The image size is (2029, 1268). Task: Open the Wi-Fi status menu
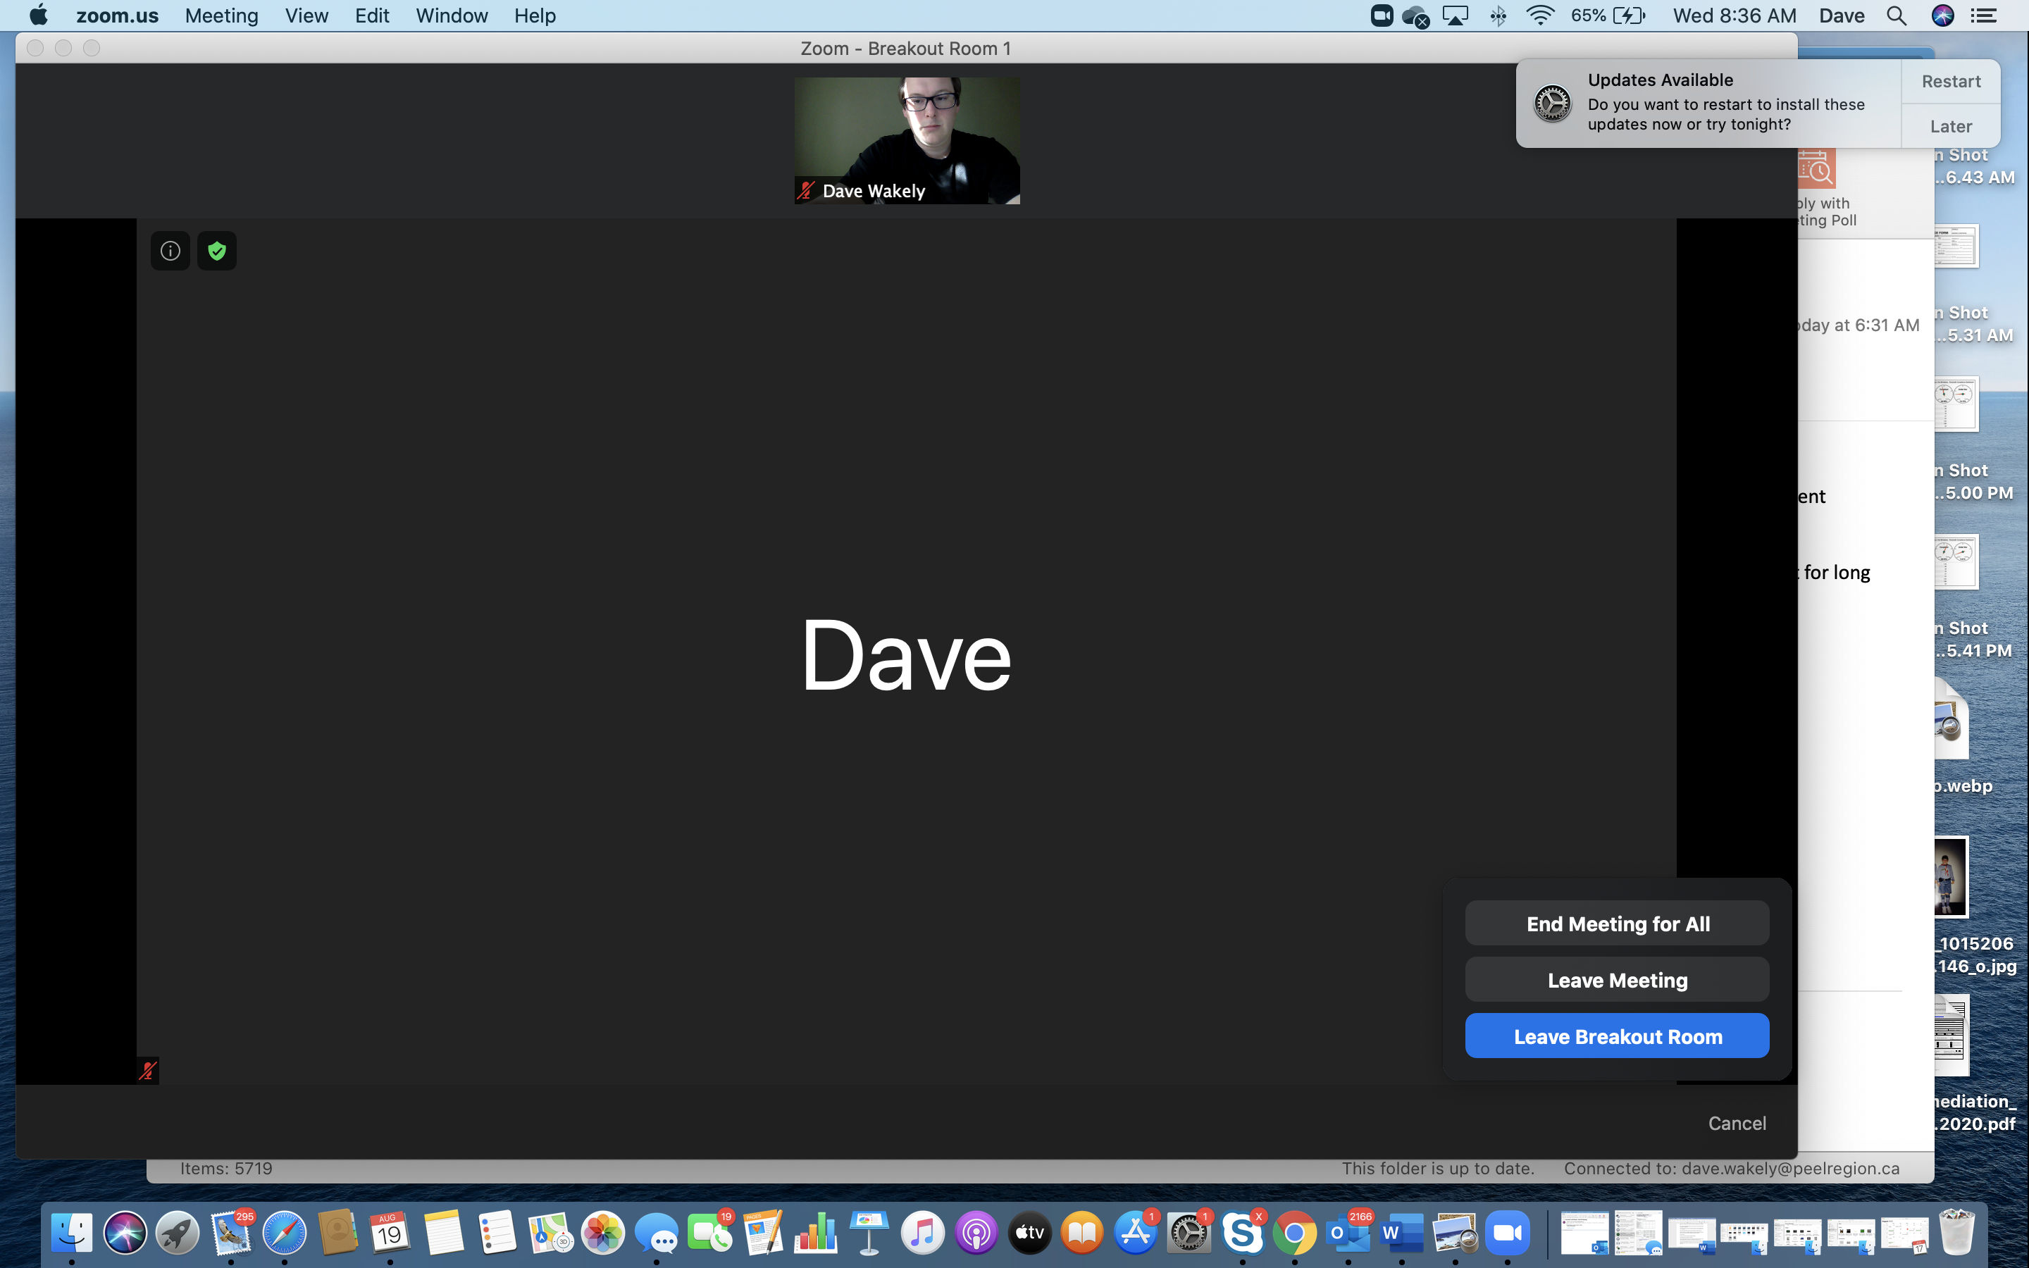pyautogui.click(x=1540, y=16)
